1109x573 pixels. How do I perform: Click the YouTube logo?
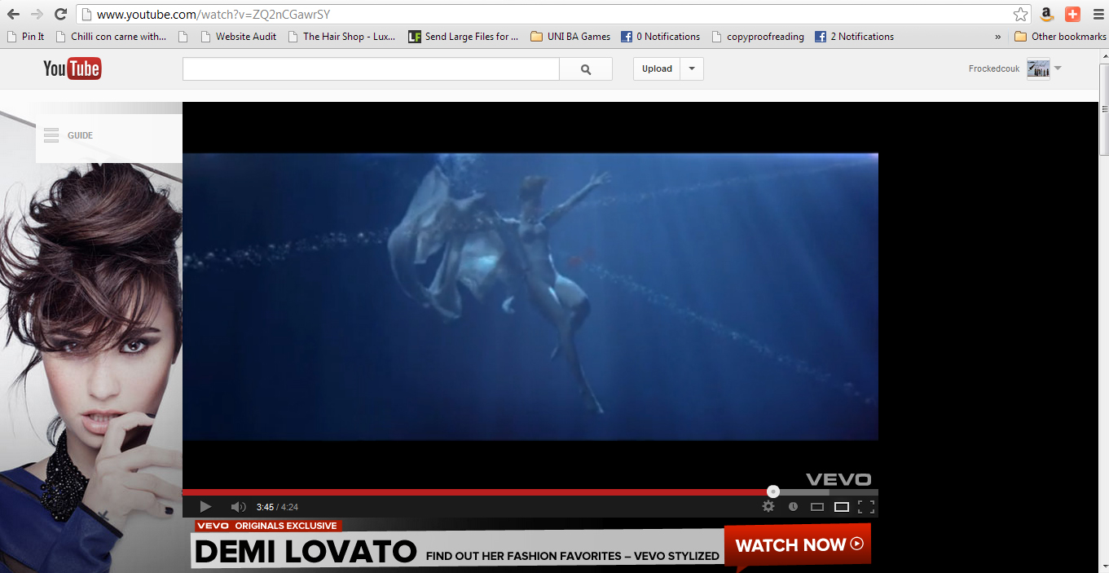point(72,69)
